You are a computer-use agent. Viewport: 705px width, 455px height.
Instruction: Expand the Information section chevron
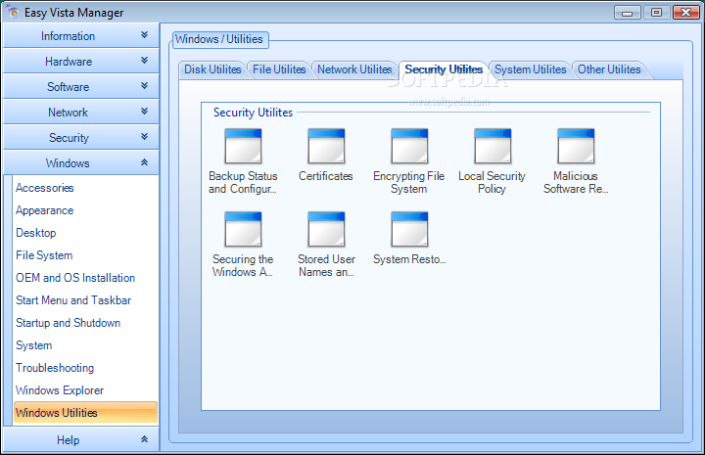click(x=144, y=34)
